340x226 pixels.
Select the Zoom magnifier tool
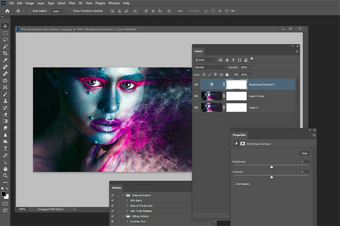(6, 176)
